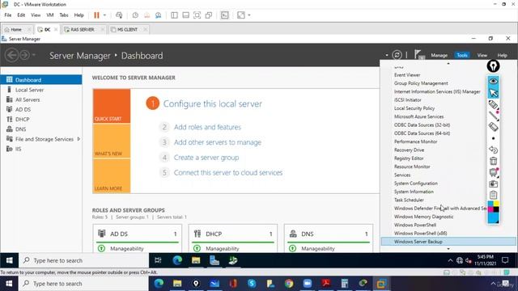518x291 pixels.
Task: Open the VMware VM menu
Action: (50, 15)
